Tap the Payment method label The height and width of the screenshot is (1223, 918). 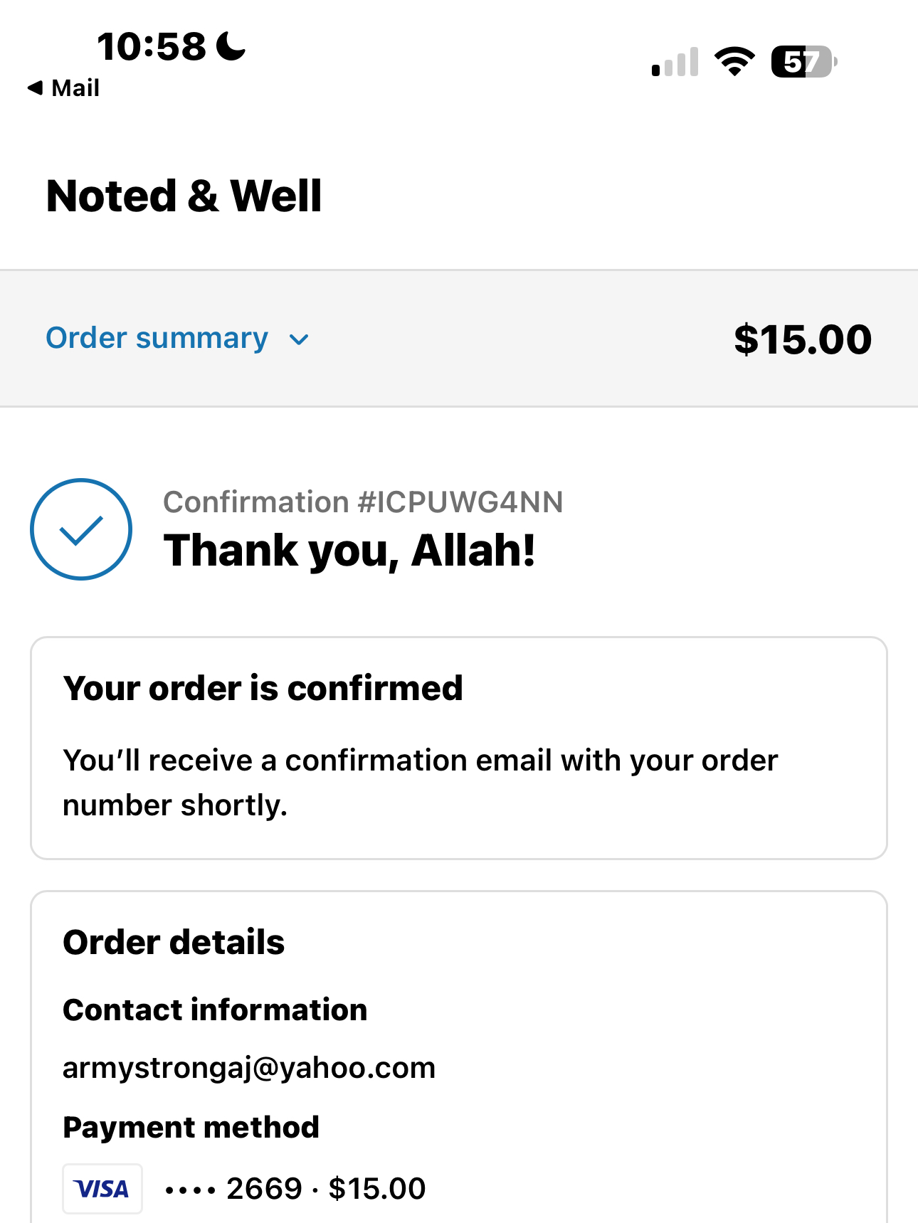click(191, 1127)
